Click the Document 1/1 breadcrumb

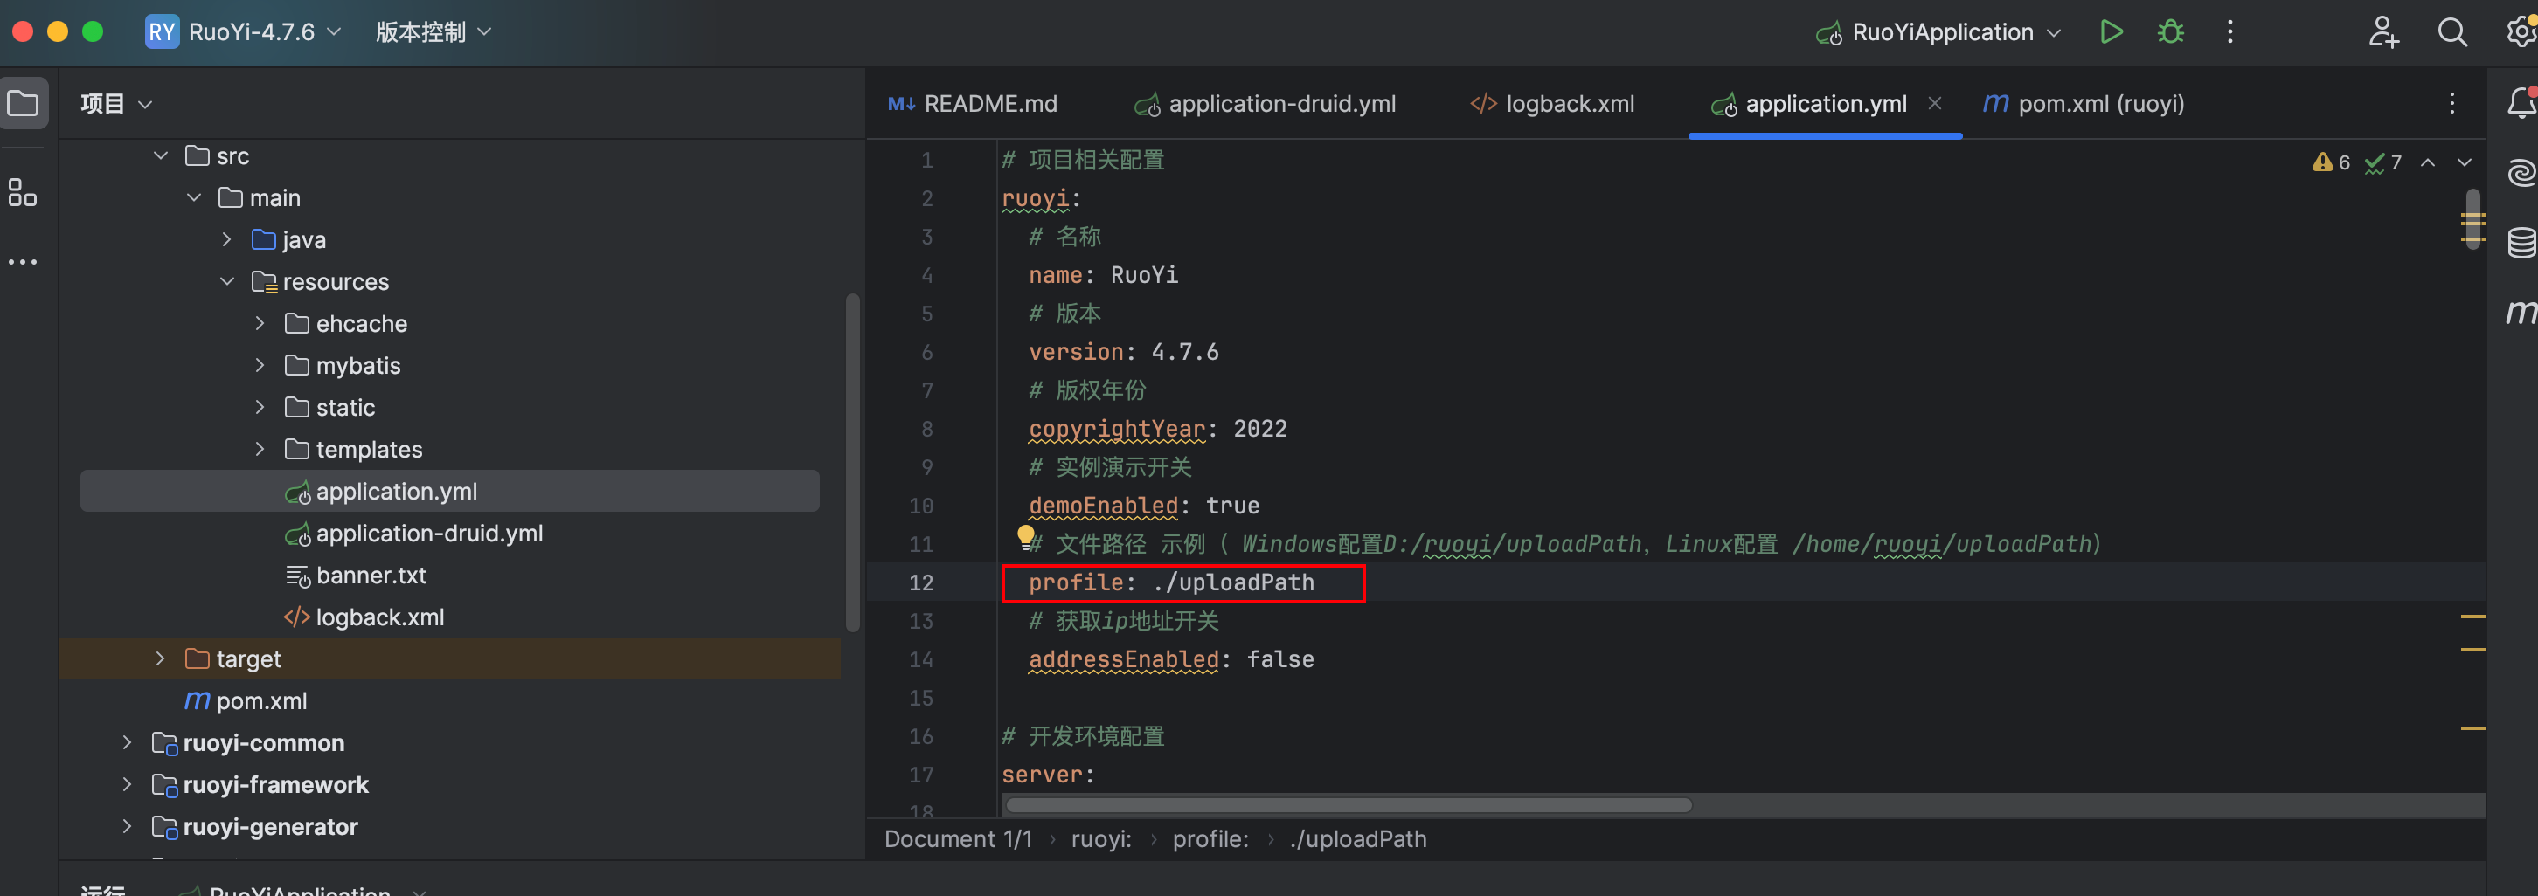[959, 839]
